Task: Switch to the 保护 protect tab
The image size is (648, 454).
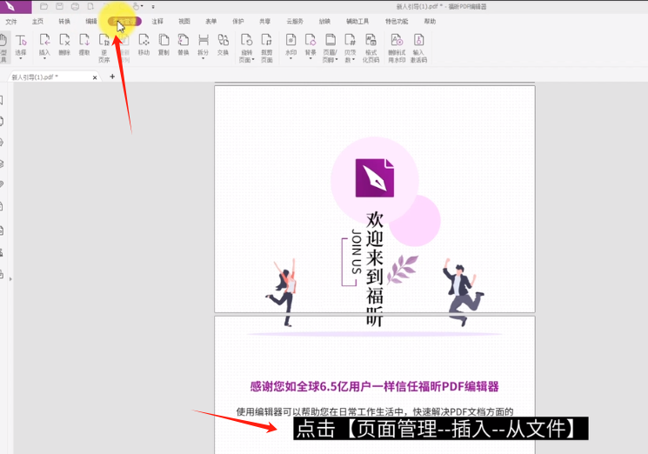Action: [238, 22]
